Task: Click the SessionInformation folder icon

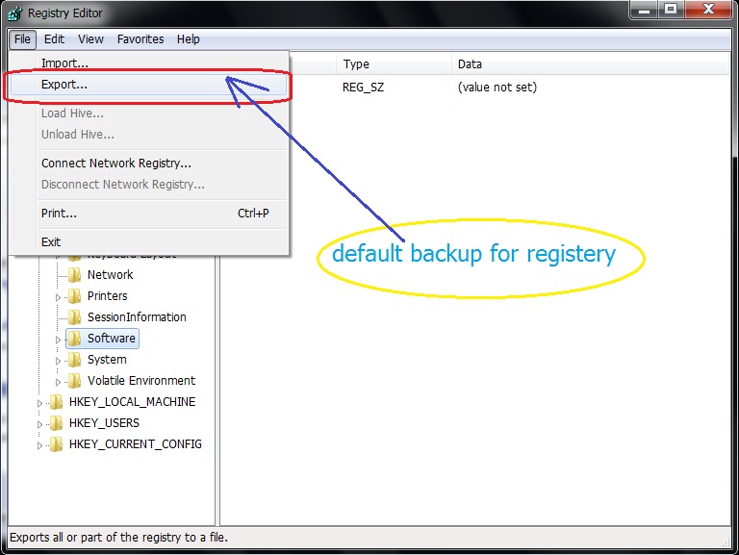Action: pos(74,317)
